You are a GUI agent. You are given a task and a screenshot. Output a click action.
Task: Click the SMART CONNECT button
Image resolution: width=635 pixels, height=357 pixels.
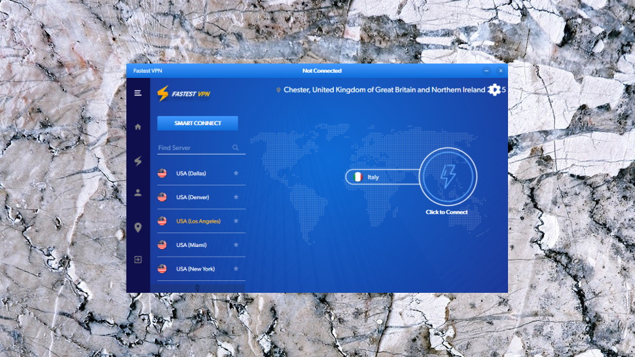(x=198, y=123)
